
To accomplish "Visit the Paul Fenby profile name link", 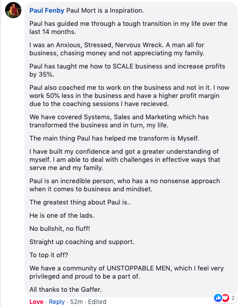I will click(47, 10).
